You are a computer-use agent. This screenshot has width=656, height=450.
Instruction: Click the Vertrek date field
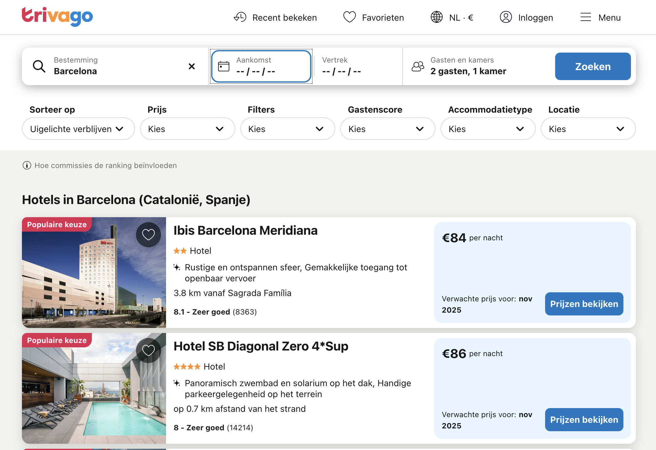[358, 66]
